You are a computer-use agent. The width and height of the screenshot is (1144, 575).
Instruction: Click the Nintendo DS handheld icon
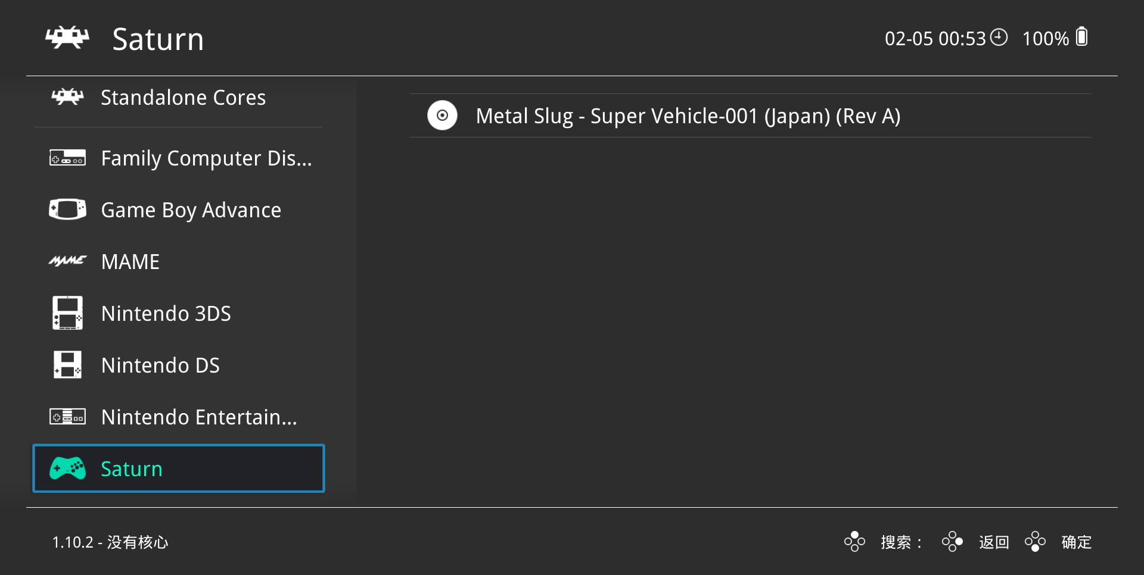pyautogui.click(x=67, y=365)
